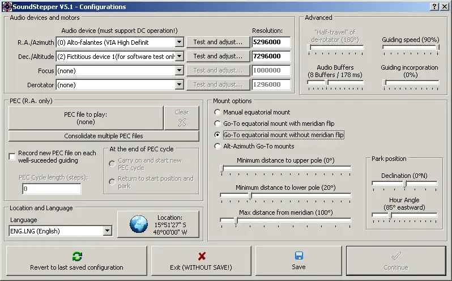Click Max distance from meridian slider
Screen dimensions: 452x281
[x=285, y=222]
